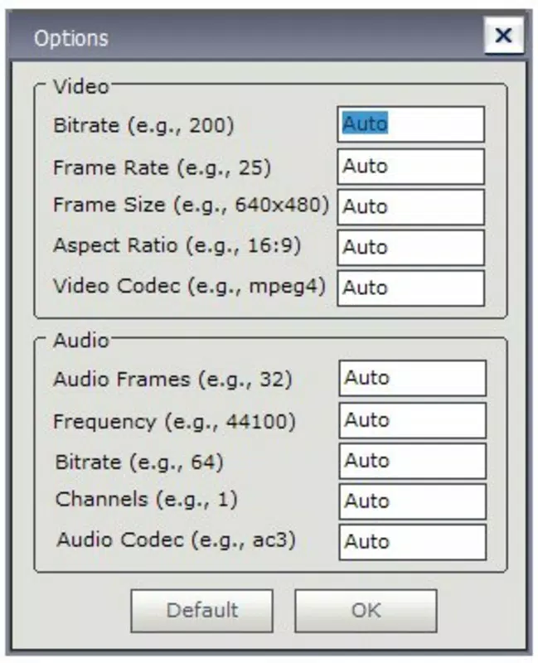The height and width of the screenshot is (663, 538).
Task: Focus the Channels input field
Action: coord(412,501)
